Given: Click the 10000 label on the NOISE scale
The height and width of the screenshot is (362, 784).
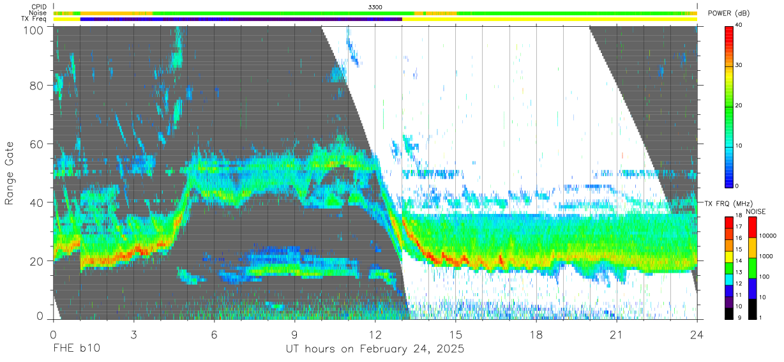Looking at the screenshot, I should pyautogui.click(x=768, y=236).
